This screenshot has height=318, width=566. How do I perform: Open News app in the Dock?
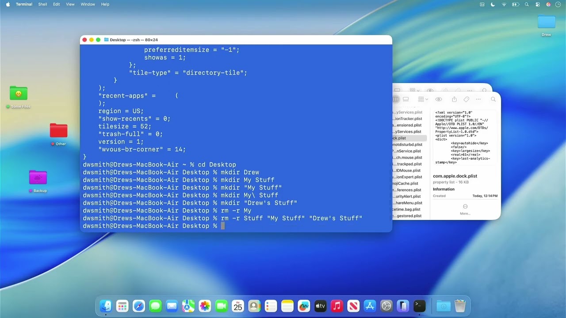[353, 306]
